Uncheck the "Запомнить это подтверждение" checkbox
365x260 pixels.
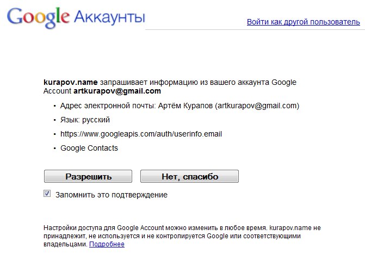pos(47,194)
